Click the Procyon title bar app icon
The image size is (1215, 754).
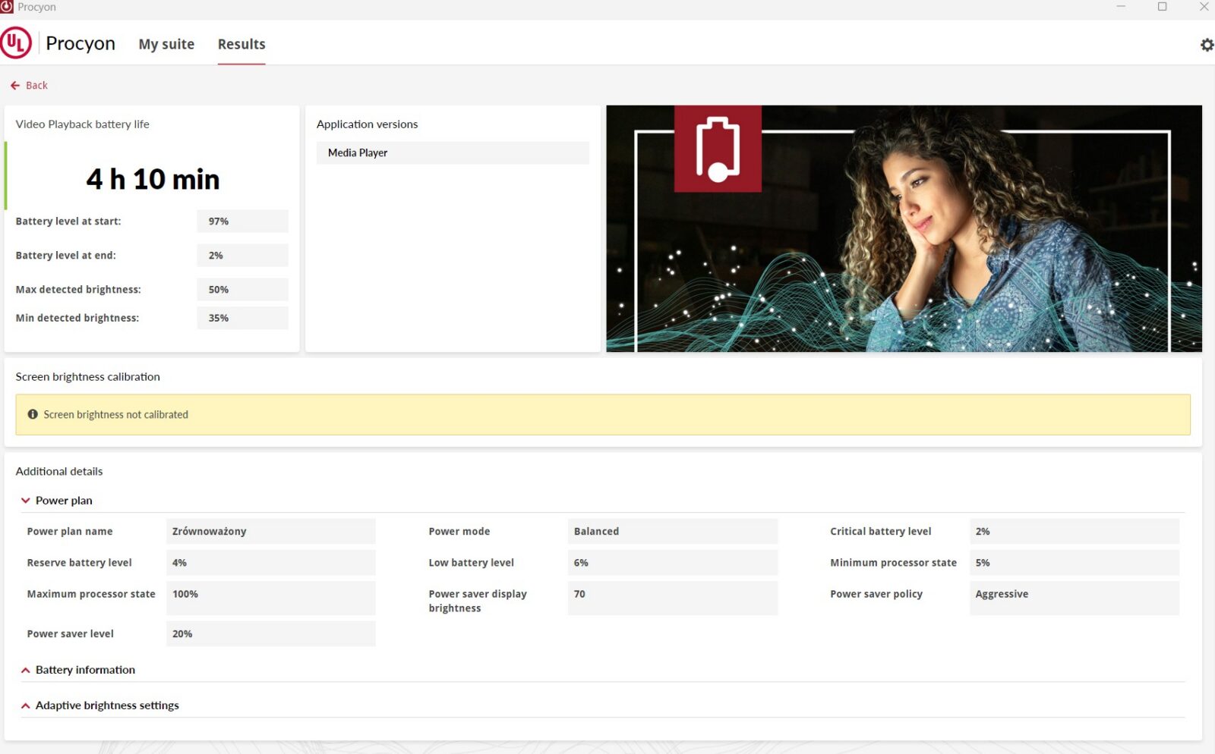pyautogui.click(x=7, y=7)
